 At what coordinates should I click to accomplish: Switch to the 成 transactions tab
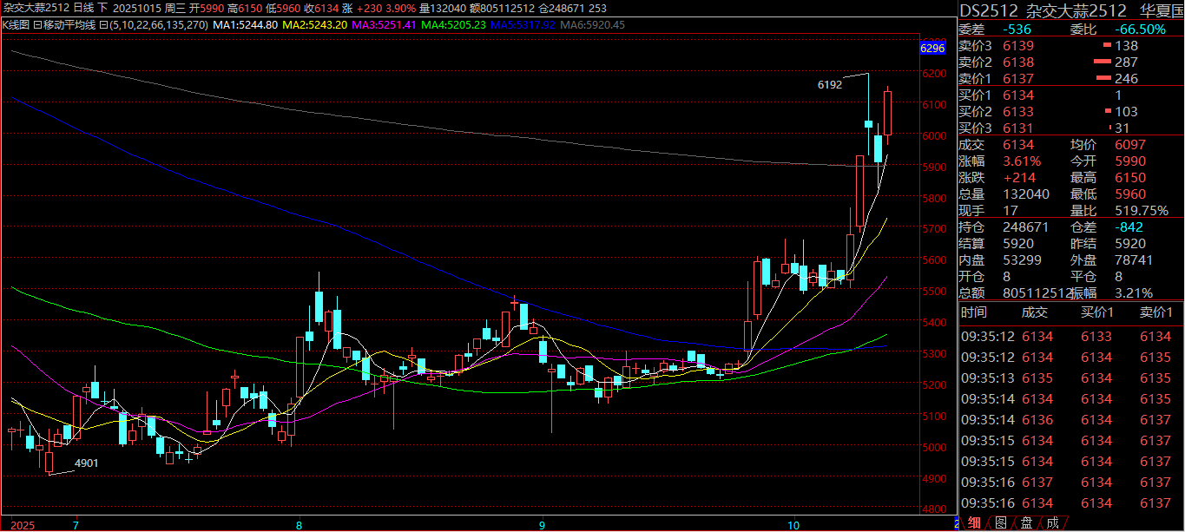coord(1053,522)
